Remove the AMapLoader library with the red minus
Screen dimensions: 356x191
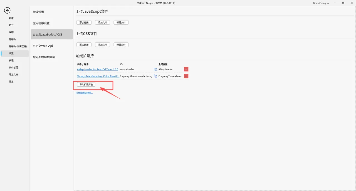click(186, 69)
